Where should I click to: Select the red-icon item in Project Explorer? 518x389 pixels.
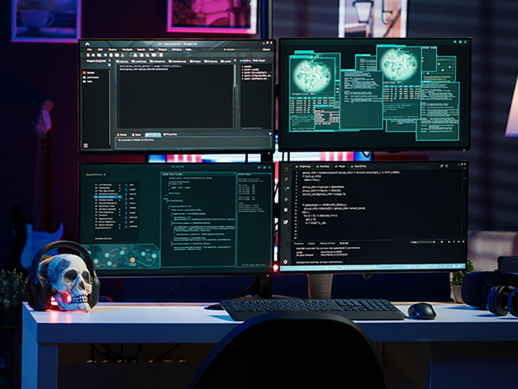point(89,72)
